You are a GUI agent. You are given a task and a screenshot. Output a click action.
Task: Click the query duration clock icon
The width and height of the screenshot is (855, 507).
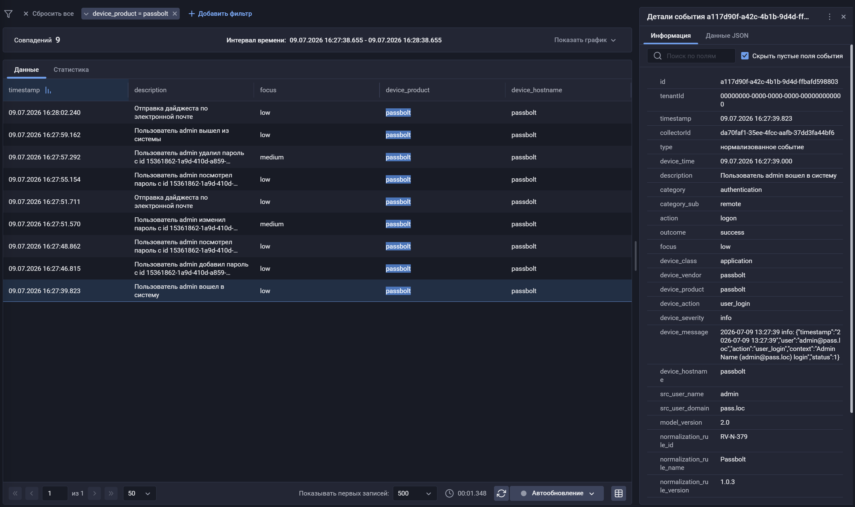coord(449,493)
